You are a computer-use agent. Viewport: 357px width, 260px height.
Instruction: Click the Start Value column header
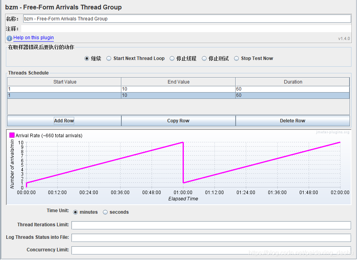pyautogui.click(x=64, y=82)
